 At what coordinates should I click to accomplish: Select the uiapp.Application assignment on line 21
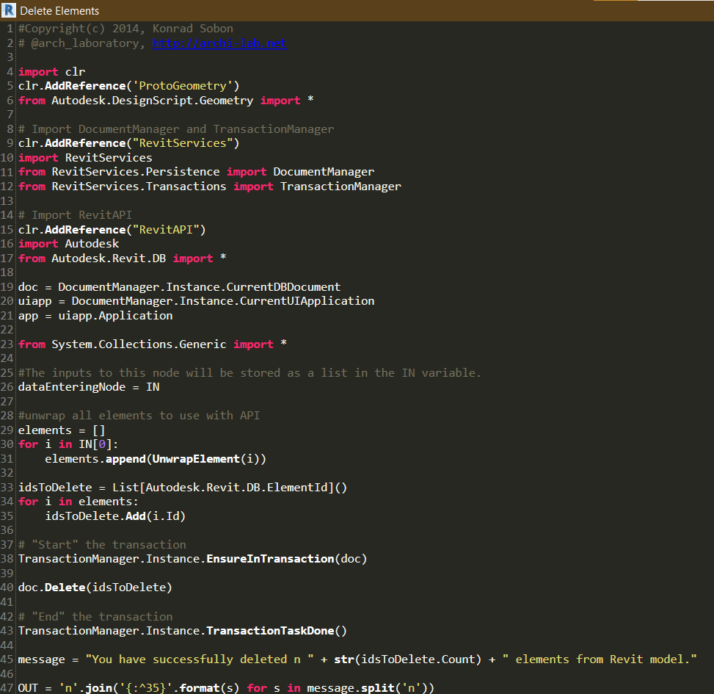(95, 315)
